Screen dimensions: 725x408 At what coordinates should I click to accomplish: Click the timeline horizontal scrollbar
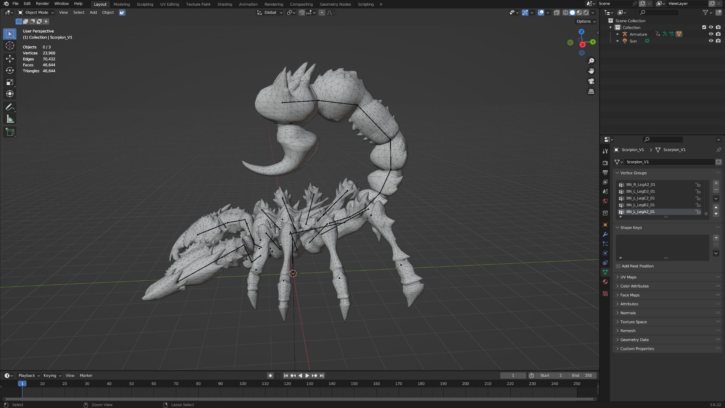(x=299, y=399)
